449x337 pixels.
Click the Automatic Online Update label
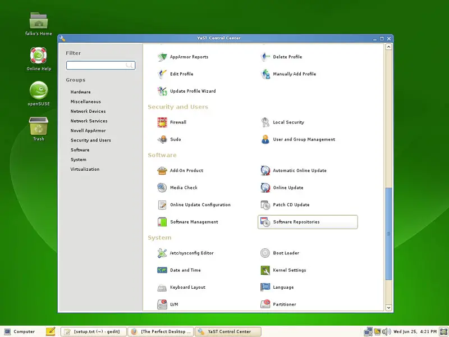coord(300,171)
